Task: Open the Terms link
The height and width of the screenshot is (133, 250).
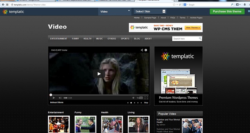Action: (x=183, y=18)
